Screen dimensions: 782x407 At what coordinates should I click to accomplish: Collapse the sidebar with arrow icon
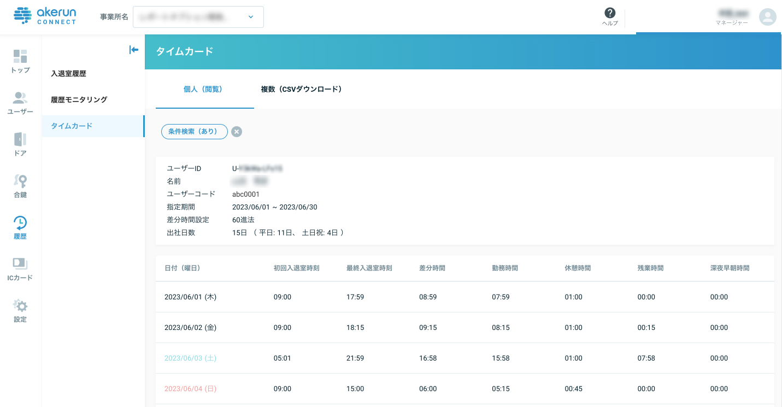click(x=134, y=50)
